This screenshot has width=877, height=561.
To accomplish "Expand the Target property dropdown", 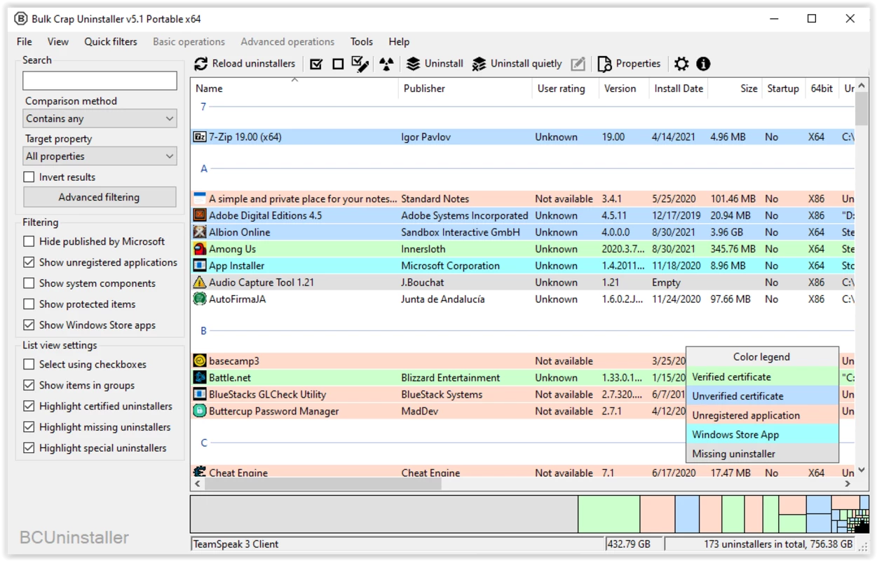I will [x=100, y=156].
